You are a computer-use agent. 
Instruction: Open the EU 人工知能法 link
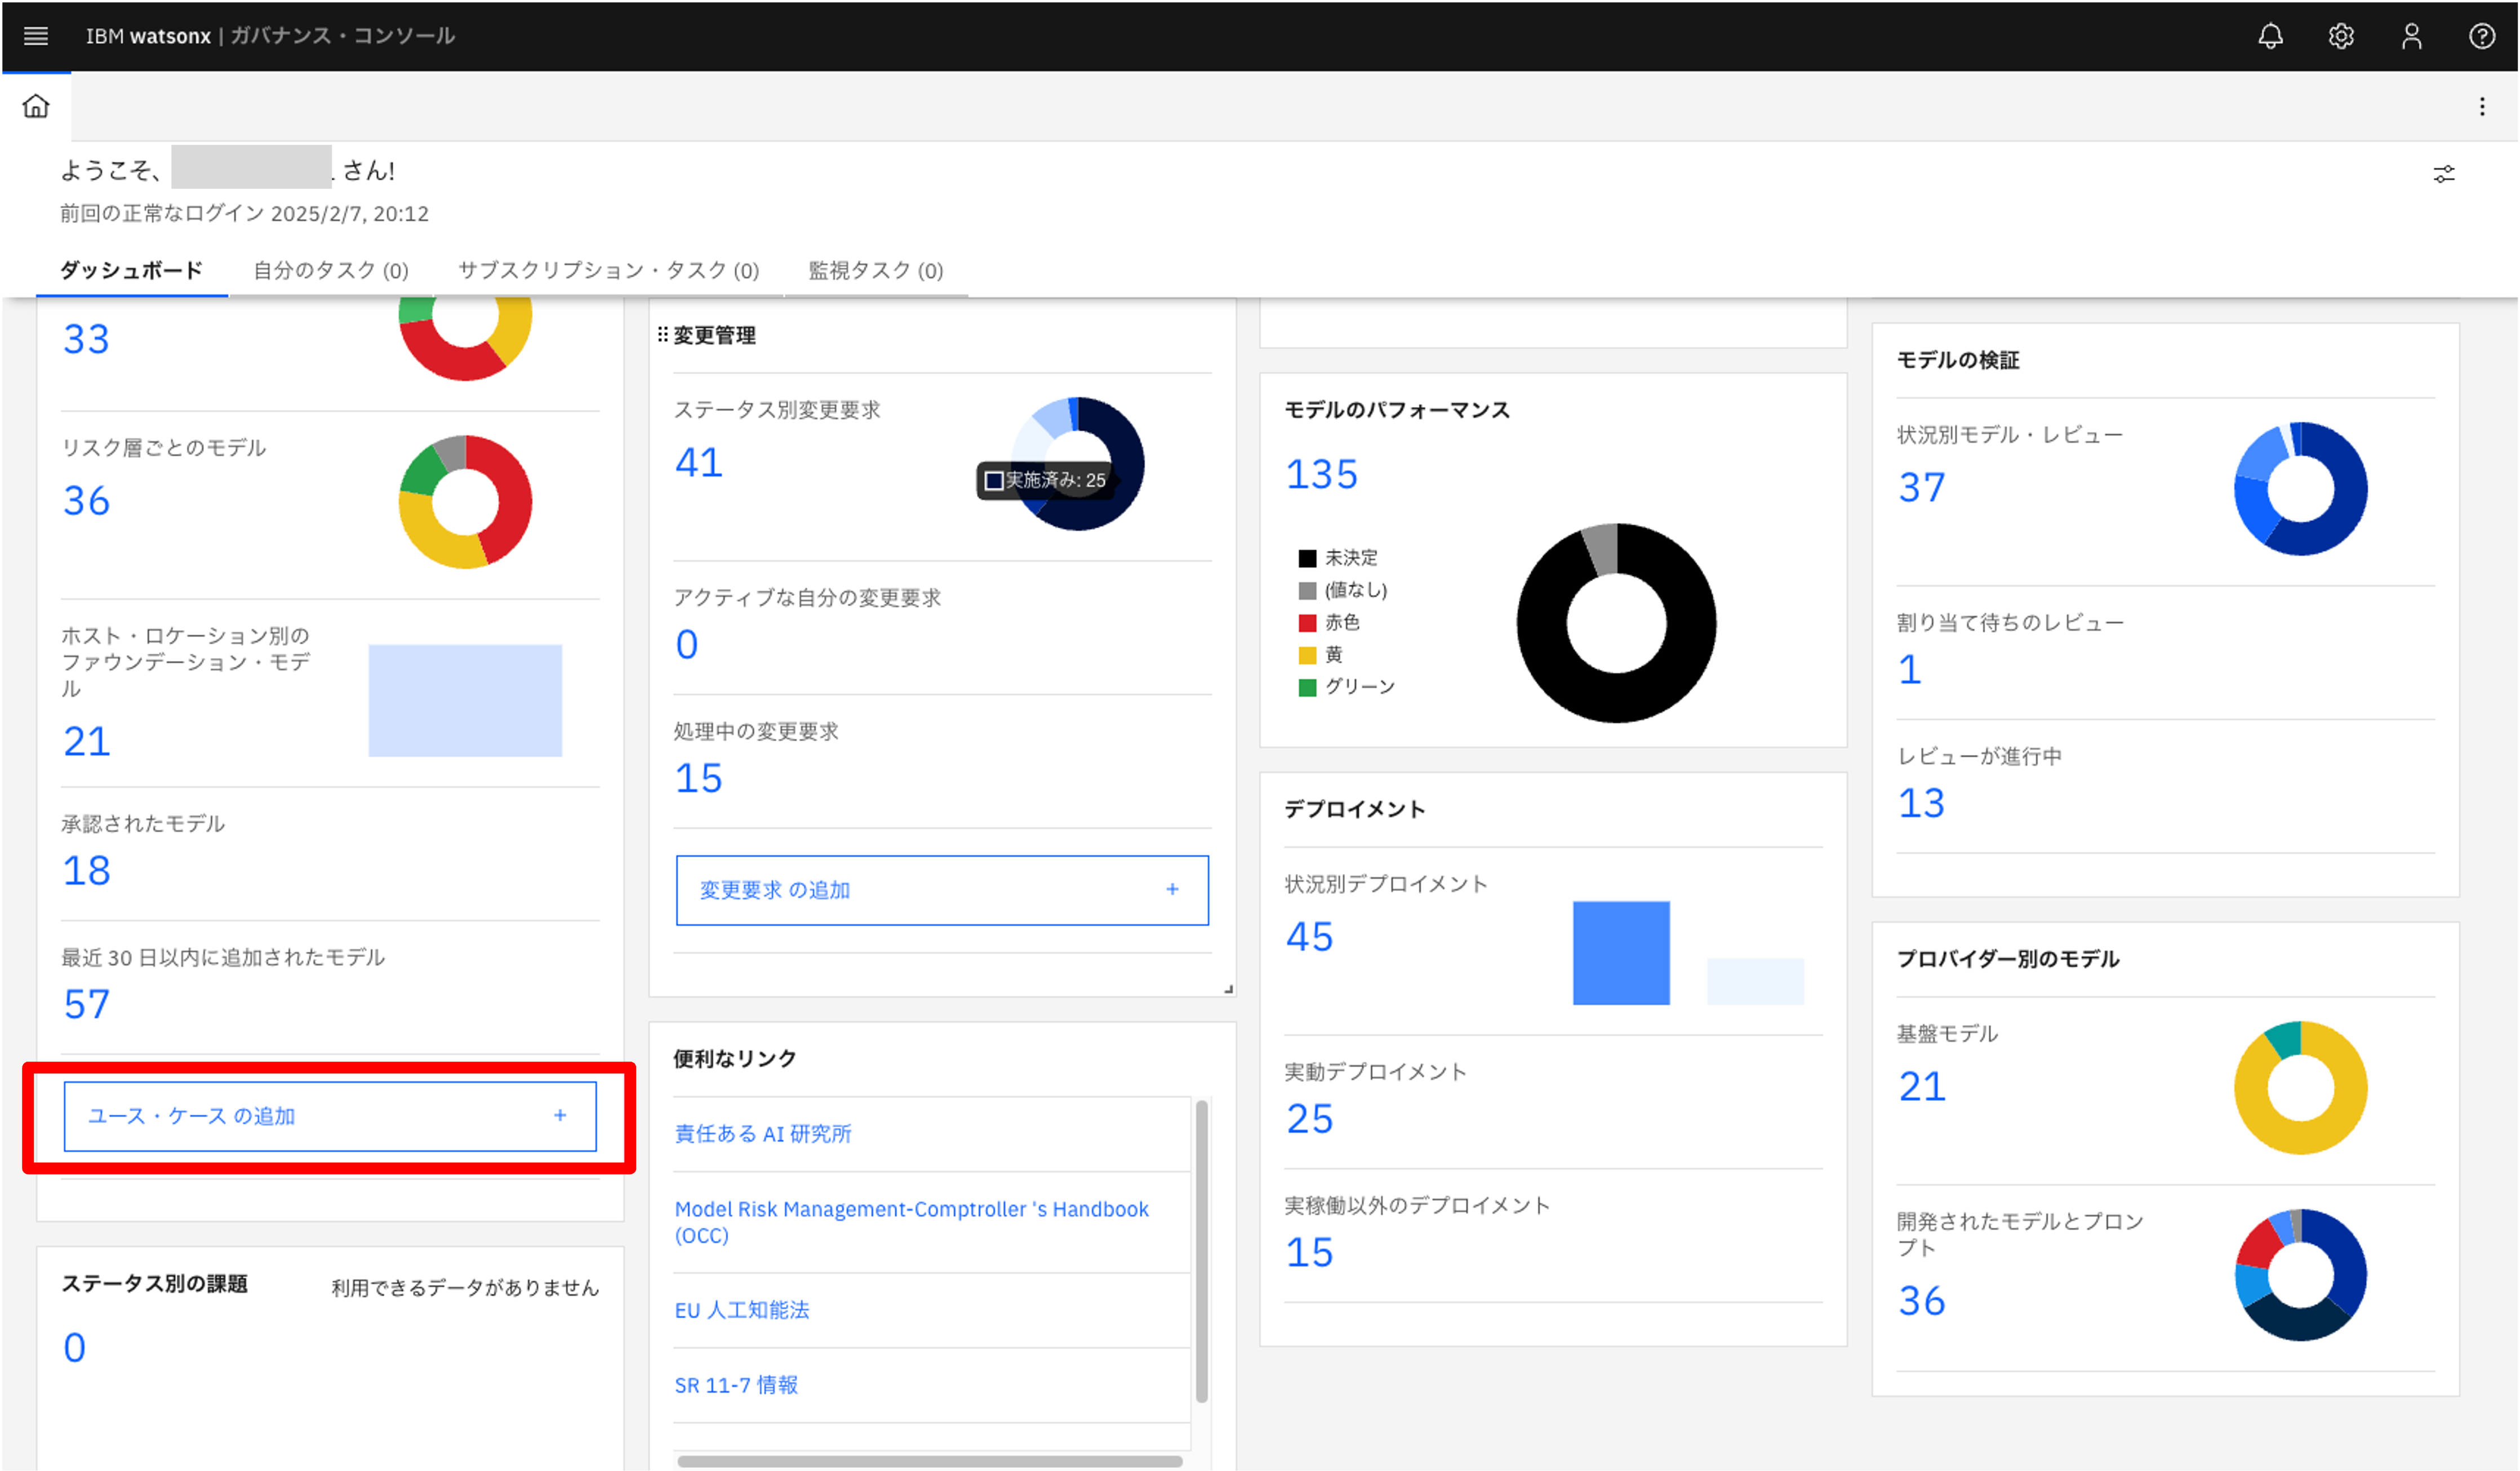click(x=741, y=1309)
